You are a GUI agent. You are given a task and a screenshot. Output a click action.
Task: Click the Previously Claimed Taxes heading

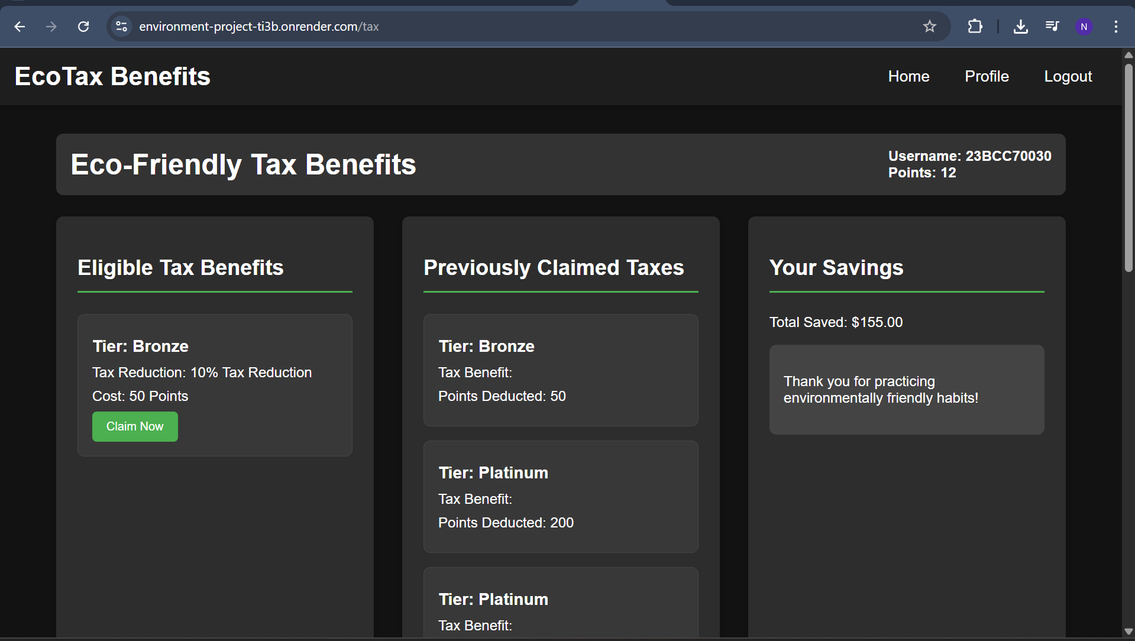coord(554,268)
